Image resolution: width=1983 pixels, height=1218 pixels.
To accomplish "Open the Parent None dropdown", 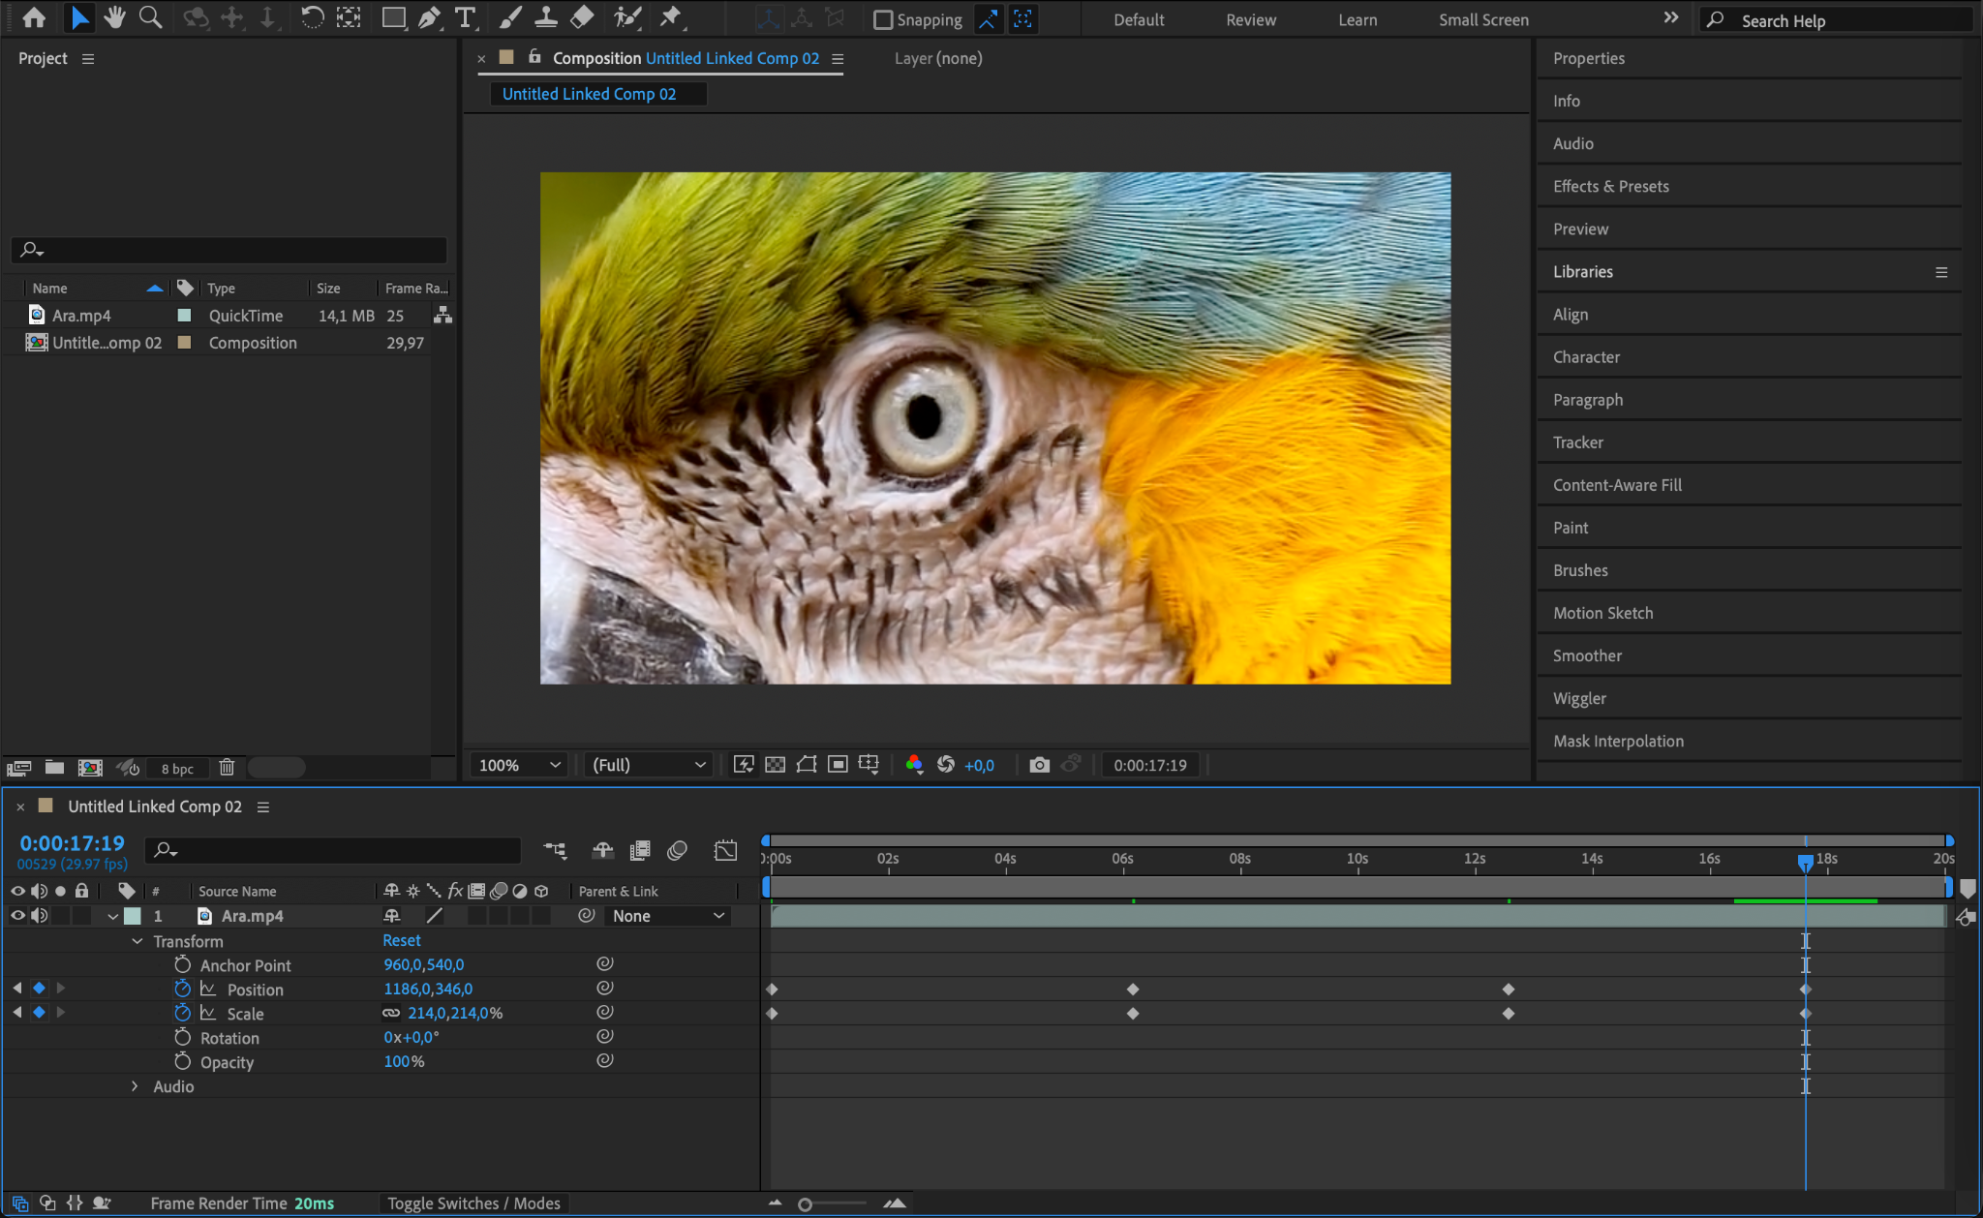I will (x=668, y=916).
